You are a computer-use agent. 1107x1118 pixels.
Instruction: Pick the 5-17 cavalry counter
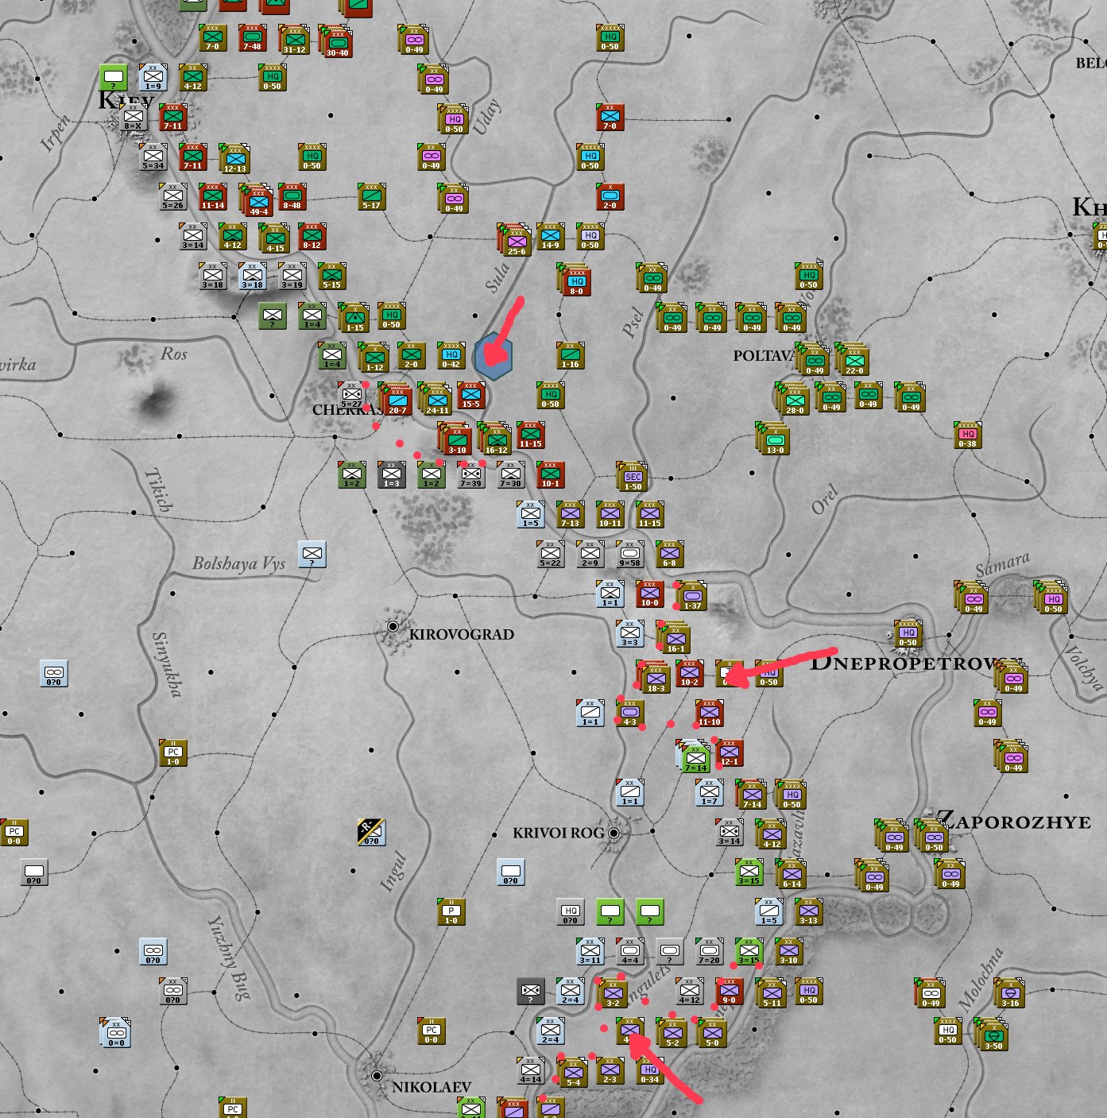tap(372, 197)
